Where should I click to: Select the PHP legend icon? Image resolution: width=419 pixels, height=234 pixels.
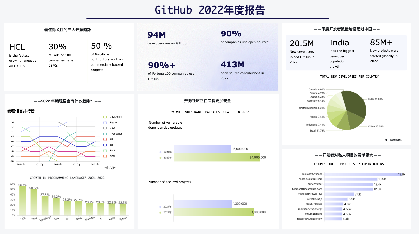point(105,150)
